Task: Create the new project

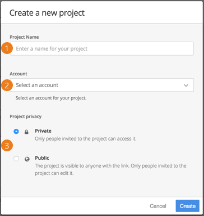Action: coord(188,206)
